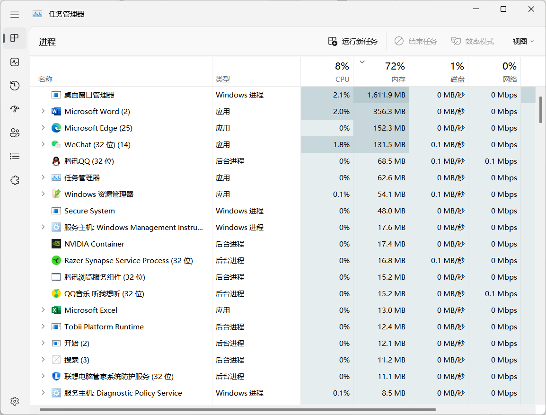Click the vertical scrollbar thumb
The image size is (546, 415).
coord(541,110)
